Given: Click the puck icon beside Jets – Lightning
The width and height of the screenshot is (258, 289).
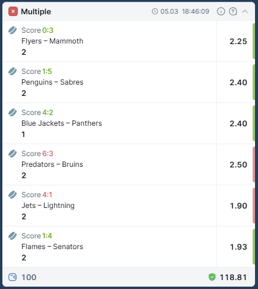Looking at the screenshot, I should (x=13, y=195).
